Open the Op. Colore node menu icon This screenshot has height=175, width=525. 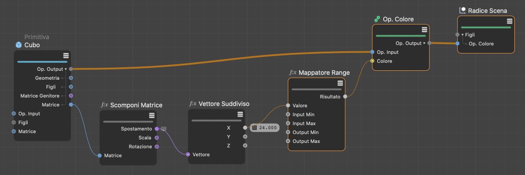point(424,30)
